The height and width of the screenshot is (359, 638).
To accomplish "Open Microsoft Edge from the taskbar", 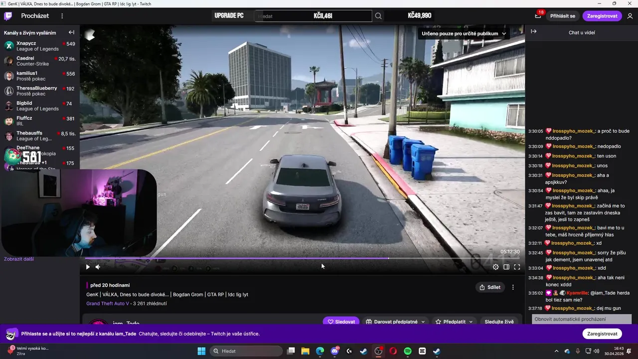I will click(319, 351).
